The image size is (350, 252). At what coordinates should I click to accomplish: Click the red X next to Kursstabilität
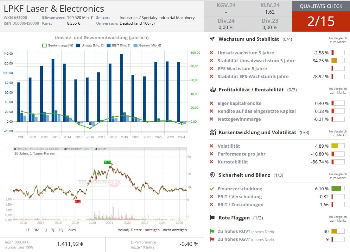(211, 162)
